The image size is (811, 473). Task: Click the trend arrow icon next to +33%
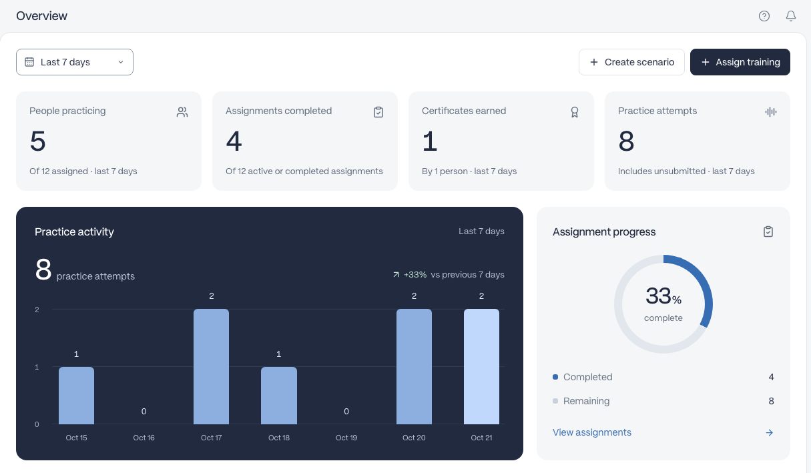[396, 275]
